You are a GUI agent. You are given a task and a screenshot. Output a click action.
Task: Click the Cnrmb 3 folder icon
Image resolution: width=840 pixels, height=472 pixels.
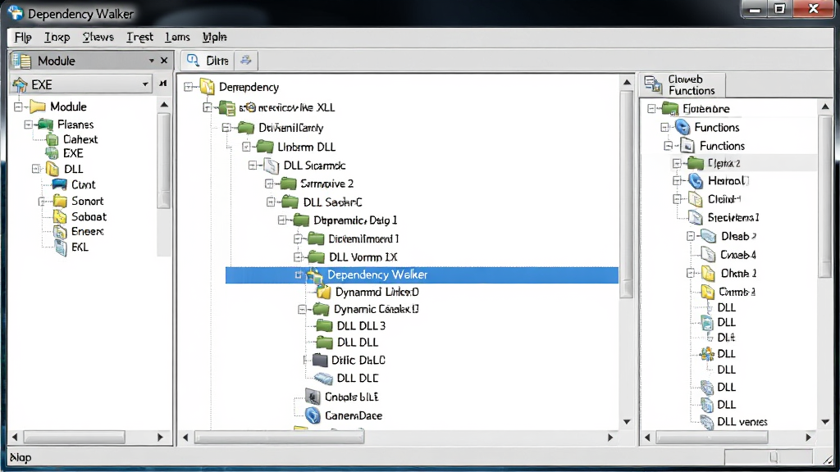point(708,293)
